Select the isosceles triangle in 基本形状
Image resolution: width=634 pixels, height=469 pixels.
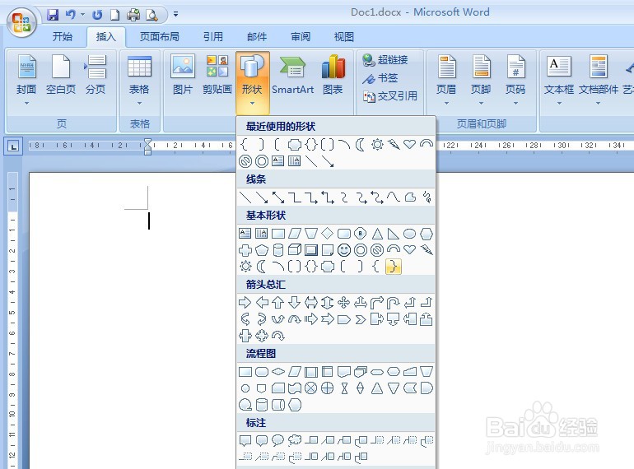377,234
